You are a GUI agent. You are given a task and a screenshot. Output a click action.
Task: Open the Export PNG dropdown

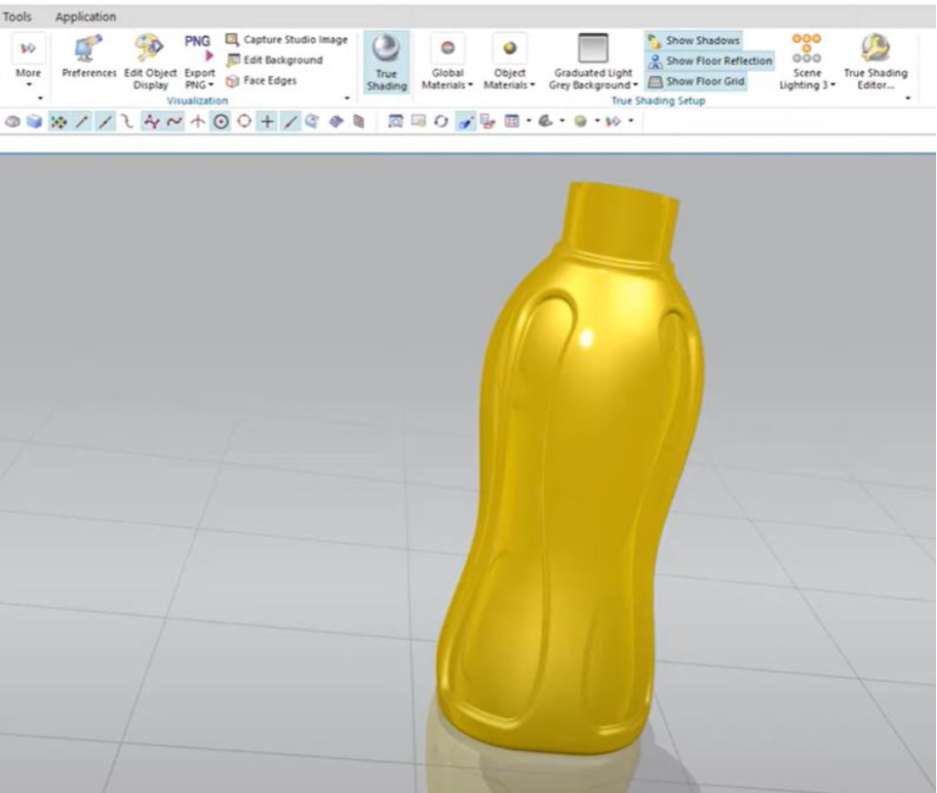200,85
